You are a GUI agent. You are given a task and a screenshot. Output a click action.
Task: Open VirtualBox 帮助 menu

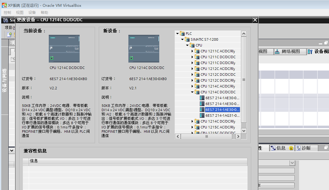click(44, 13)
